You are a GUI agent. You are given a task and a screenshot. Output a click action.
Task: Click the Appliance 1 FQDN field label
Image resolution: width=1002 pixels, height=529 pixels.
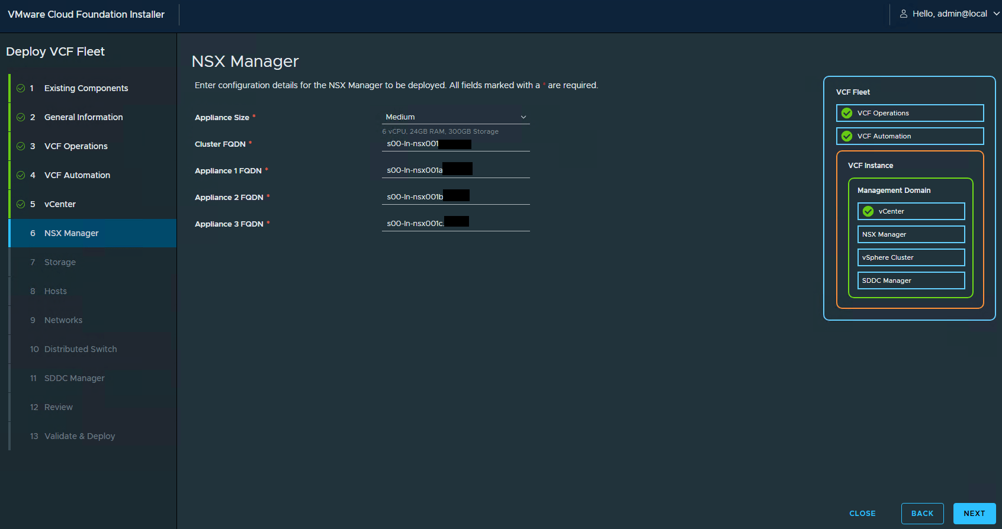click(228, 171)
